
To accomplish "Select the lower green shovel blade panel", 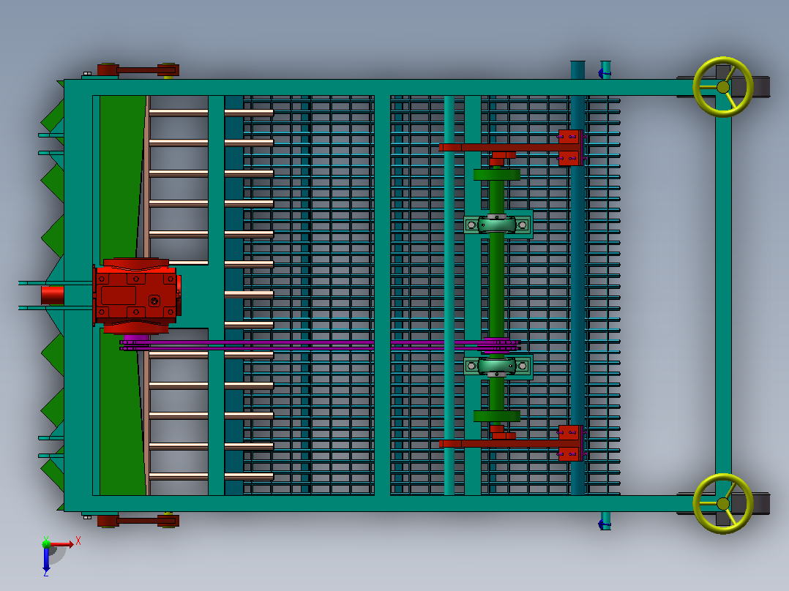I will [x=121, y=413].
